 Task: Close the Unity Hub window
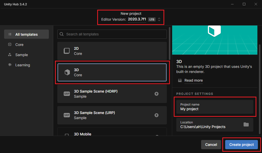pyautogui.click(x=256, y=4)
